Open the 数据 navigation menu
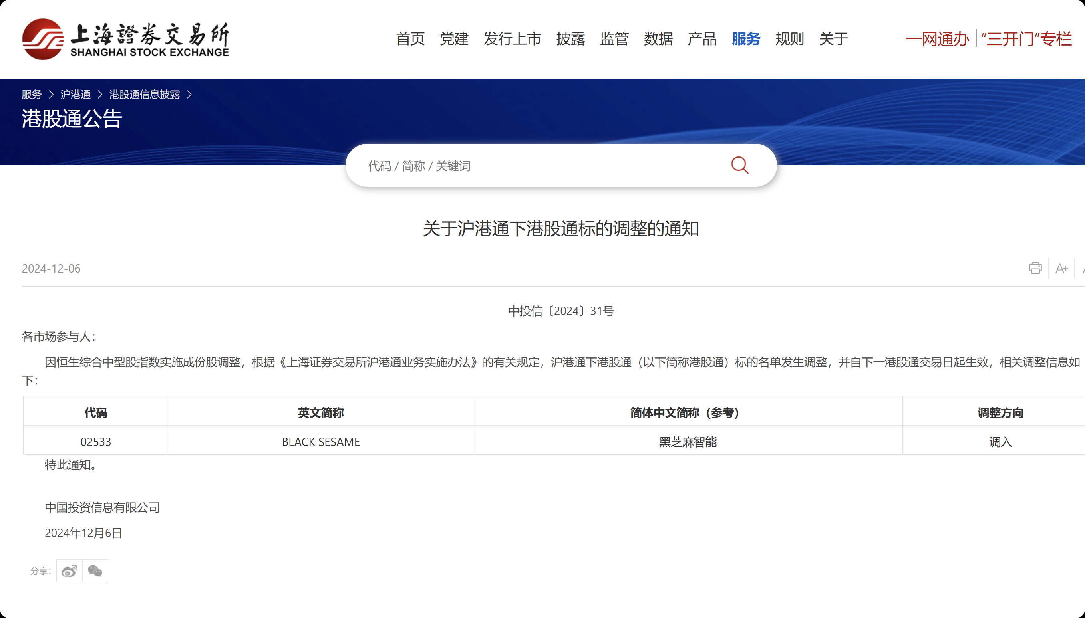The image size is (1085, 618). coord(658,39)
